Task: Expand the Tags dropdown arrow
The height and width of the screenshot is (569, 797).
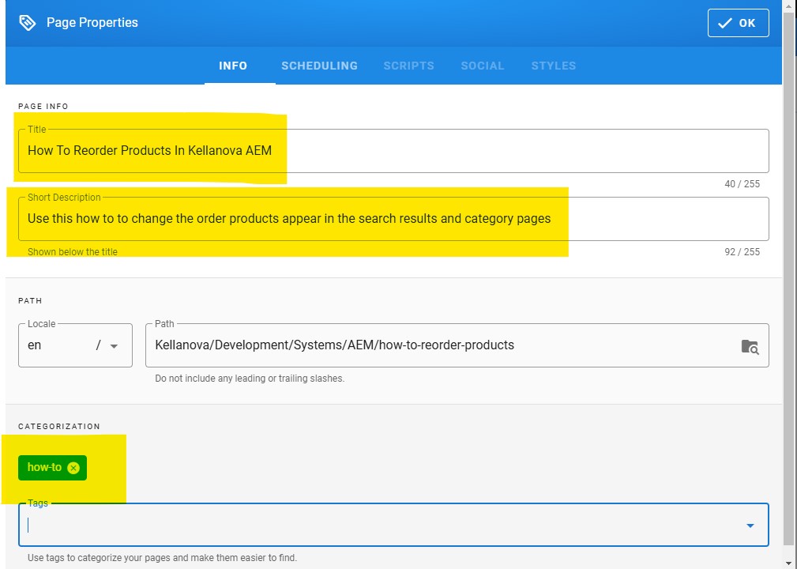Action: (750, 526)
